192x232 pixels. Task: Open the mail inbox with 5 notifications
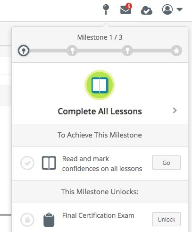pyautogui.click(x=126, y=9)
